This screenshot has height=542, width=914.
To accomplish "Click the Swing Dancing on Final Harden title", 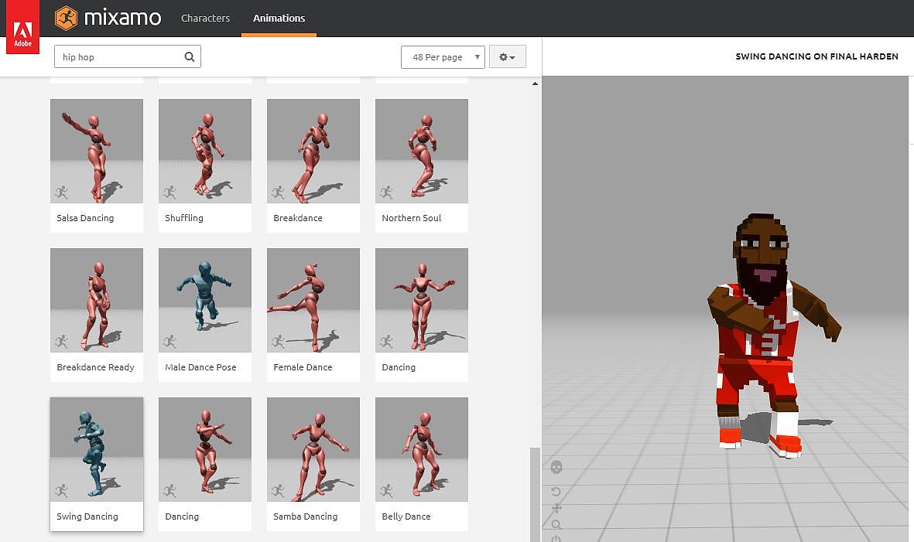I will coord(816,56).
